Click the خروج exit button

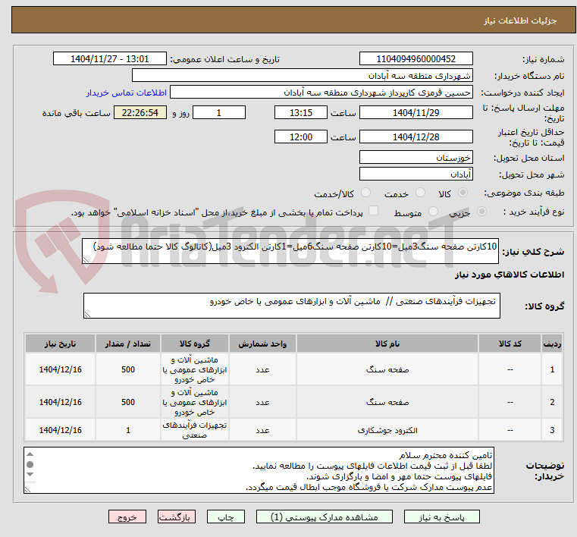click(x=127, y=517)
